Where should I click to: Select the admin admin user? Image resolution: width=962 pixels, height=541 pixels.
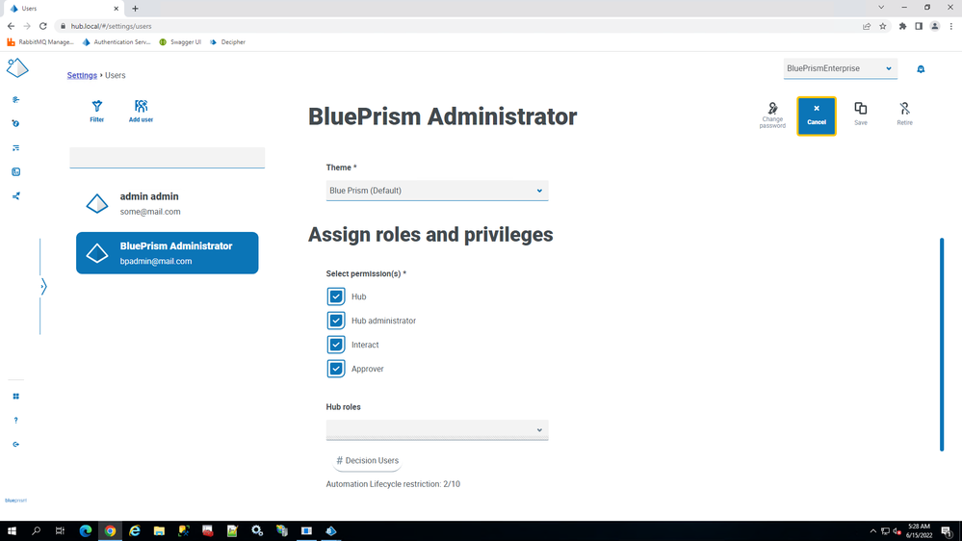[167, 204]
